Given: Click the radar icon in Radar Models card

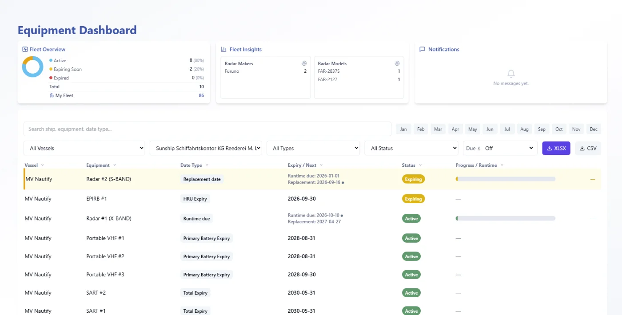Looking at the screenshot, I should [397, 63].
